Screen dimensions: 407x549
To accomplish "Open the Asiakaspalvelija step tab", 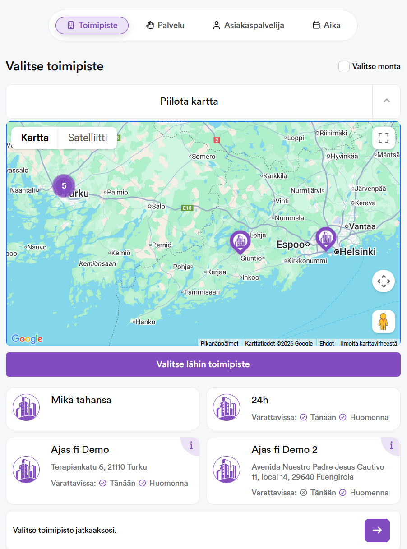I will pos(248,25).
